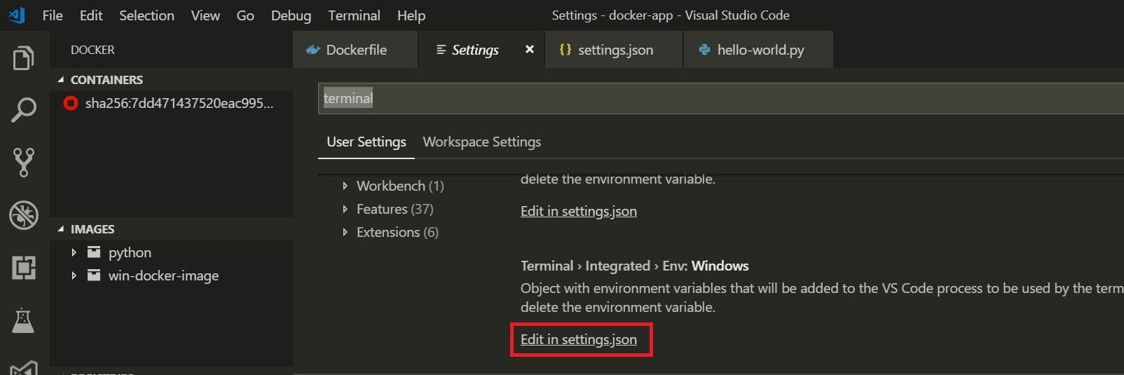
Task: Open the Go menu
Action: tap(245, 15)
